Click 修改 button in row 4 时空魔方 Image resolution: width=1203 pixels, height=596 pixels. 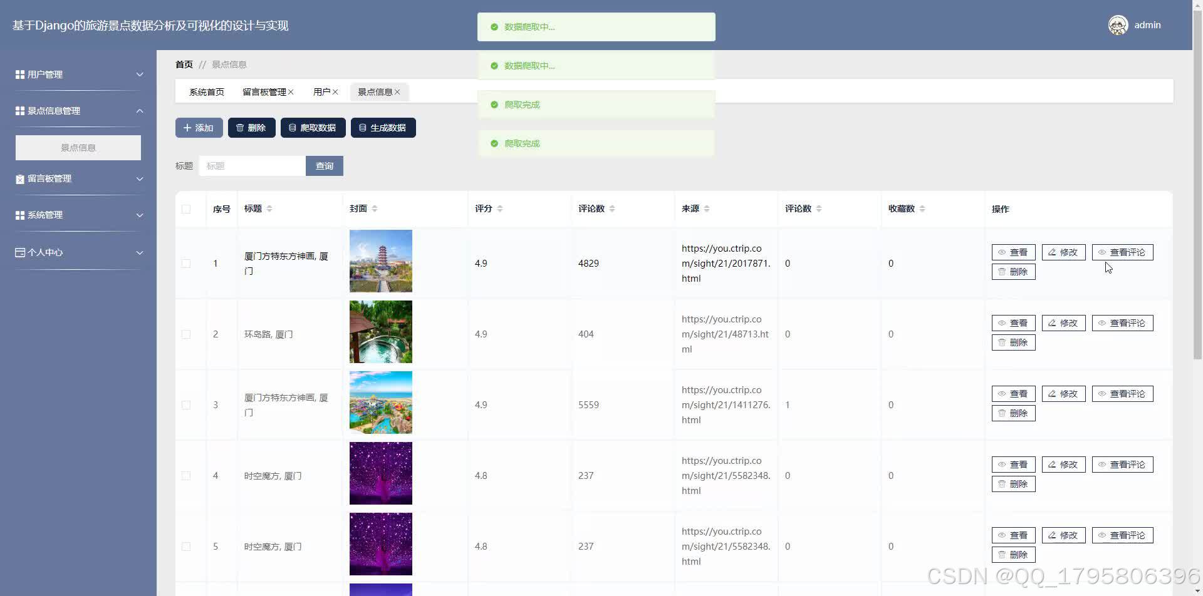tap(1064, 465)
